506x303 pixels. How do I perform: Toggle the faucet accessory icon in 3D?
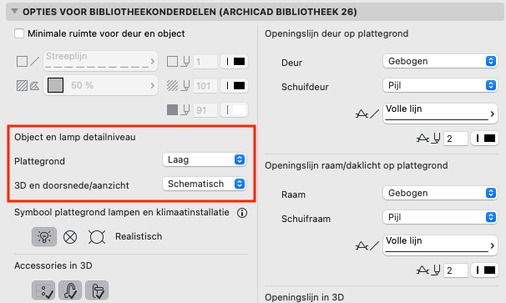pos(70,290)
